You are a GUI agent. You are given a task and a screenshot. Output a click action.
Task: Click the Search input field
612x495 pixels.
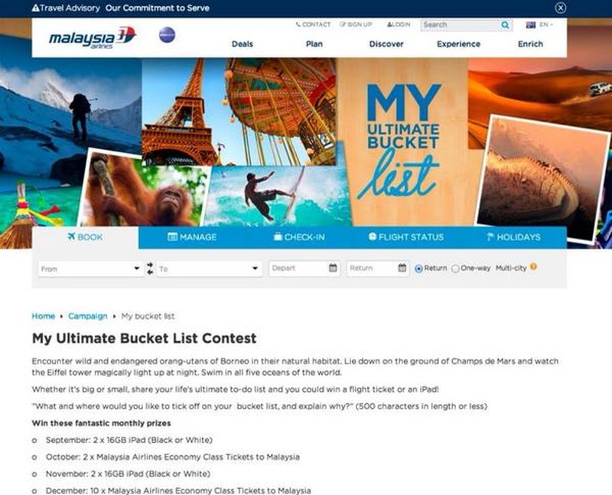(461, 25)
